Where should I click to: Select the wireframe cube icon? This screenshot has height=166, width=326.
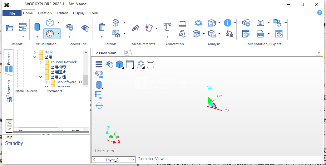(x=50, y=23)
